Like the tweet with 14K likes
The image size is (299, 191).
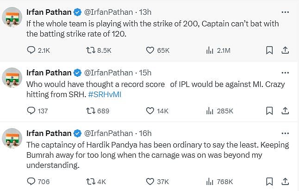coord(150,111)
